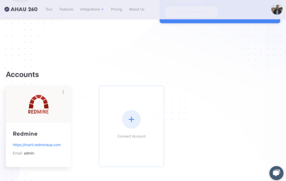Select the Accounts heading
Viewport: 286px width, 181px height.
pos(22,75)
